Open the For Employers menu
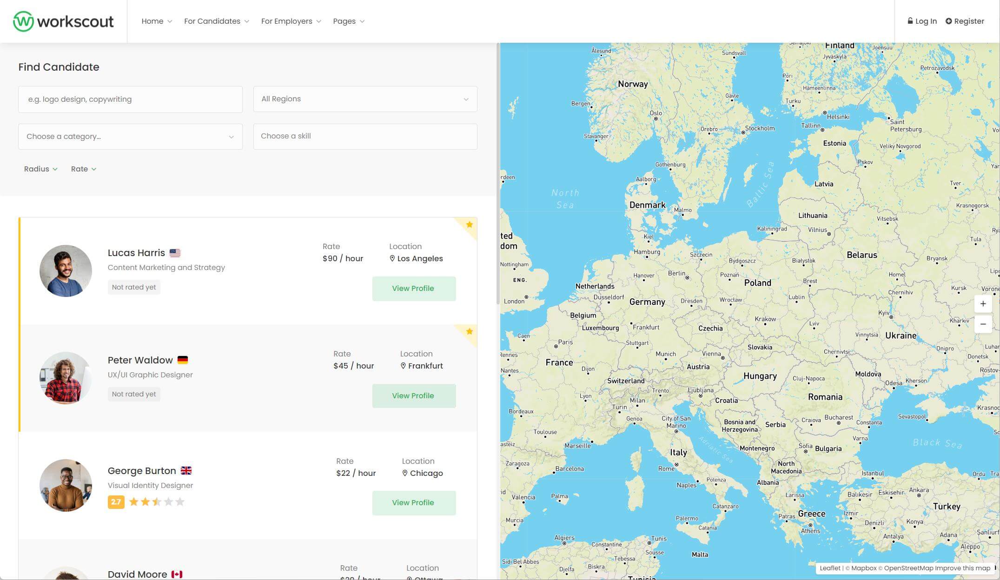Screen dimensions: 1000x580 pyautogui.click(x=291, y=21)
